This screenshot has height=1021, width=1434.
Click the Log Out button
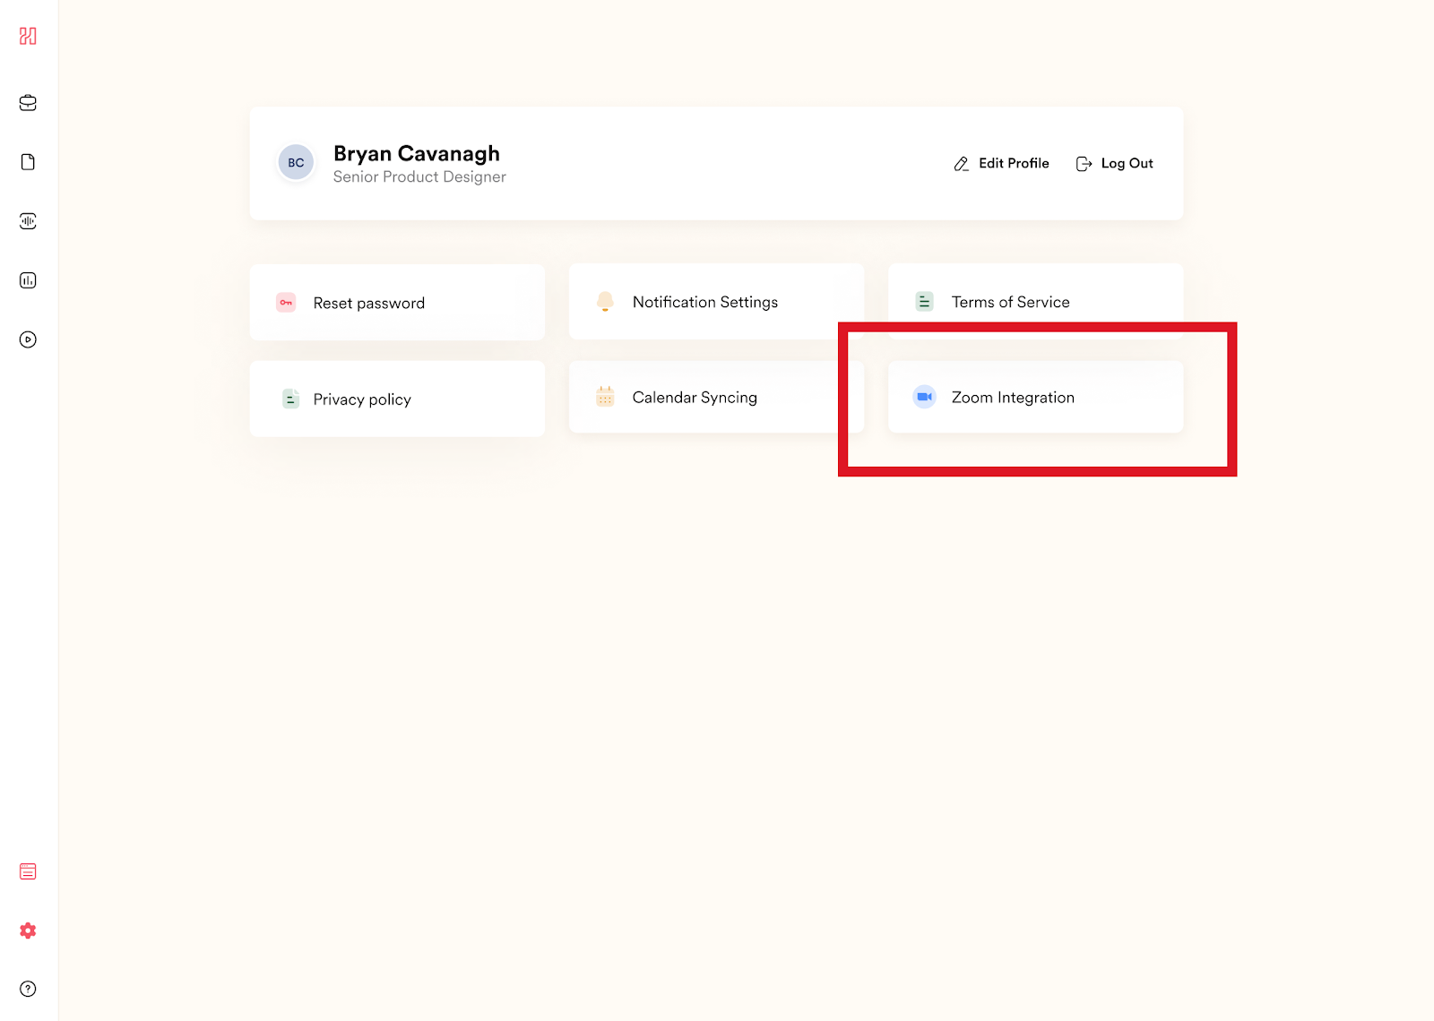click(1114, 164)
